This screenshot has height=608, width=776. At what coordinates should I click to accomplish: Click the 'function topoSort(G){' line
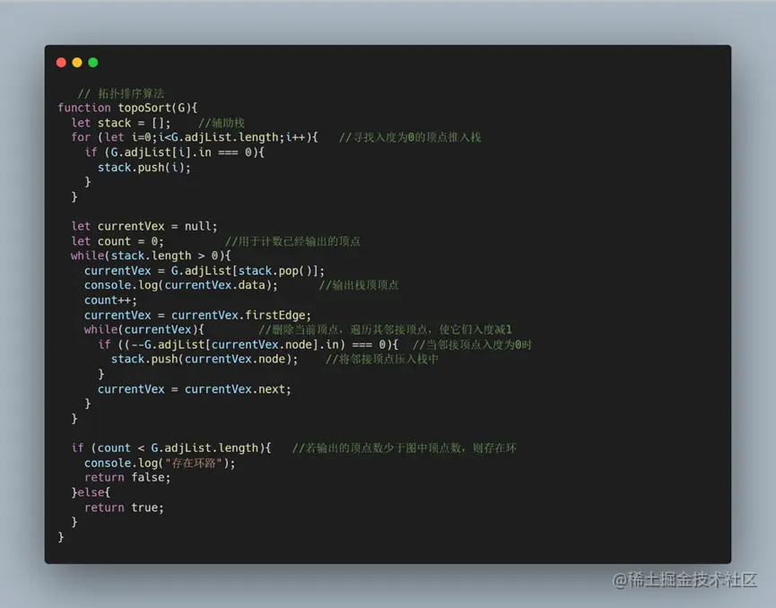click(x=127, y=108)
